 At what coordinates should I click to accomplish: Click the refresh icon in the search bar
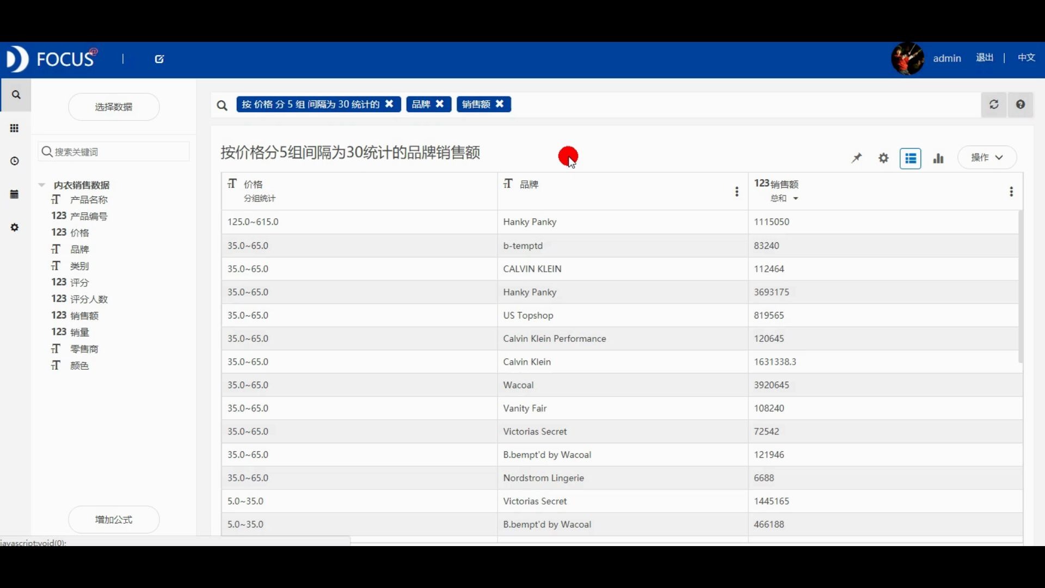(994, 105)
